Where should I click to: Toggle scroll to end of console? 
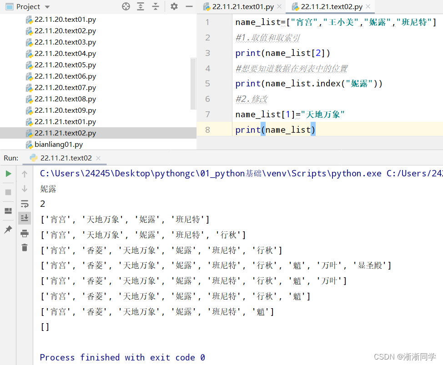25,218
